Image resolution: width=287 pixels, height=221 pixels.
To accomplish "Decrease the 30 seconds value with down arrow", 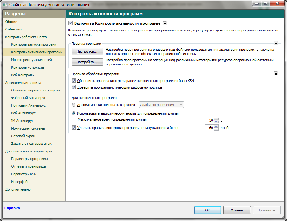I will pyautogui.click(x=216, y=122).
